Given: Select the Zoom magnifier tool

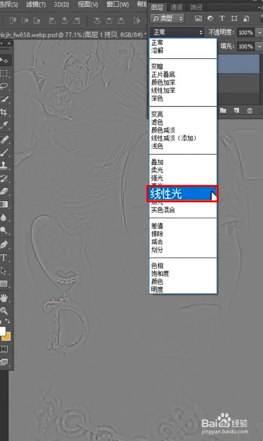Looking at the screenshot, I should [4, 311].
